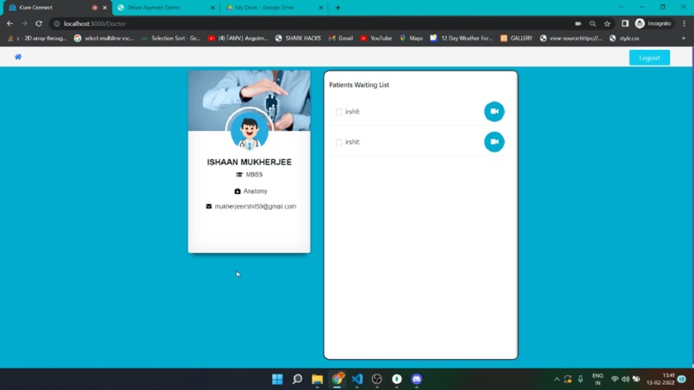Open the white circular app on taskbar
This screenshot has height=390, width=694.
point(397,379)
